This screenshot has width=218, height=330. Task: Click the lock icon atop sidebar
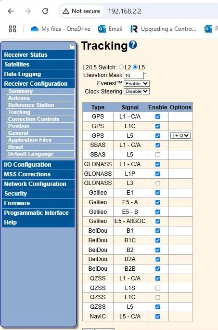coord(72,46)
